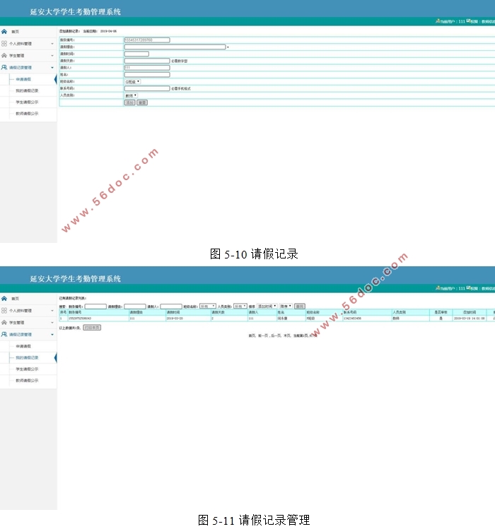
Task: Focus the 联系号码 field in the add-leave form
Action: [147, 88]
